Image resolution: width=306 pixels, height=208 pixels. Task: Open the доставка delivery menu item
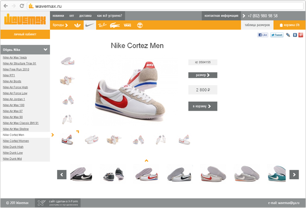[85, 16]
